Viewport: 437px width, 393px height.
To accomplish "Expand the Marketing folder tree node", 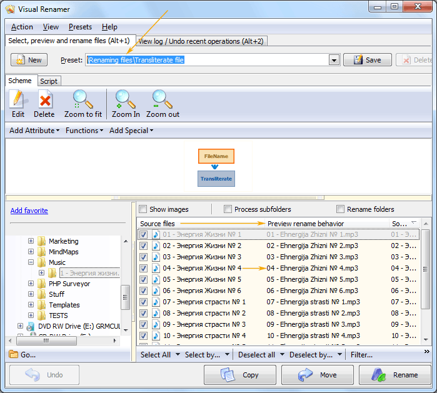I will [x=31, y=241].
